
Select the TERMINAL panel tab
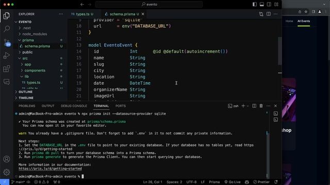(x=101, y=106)
